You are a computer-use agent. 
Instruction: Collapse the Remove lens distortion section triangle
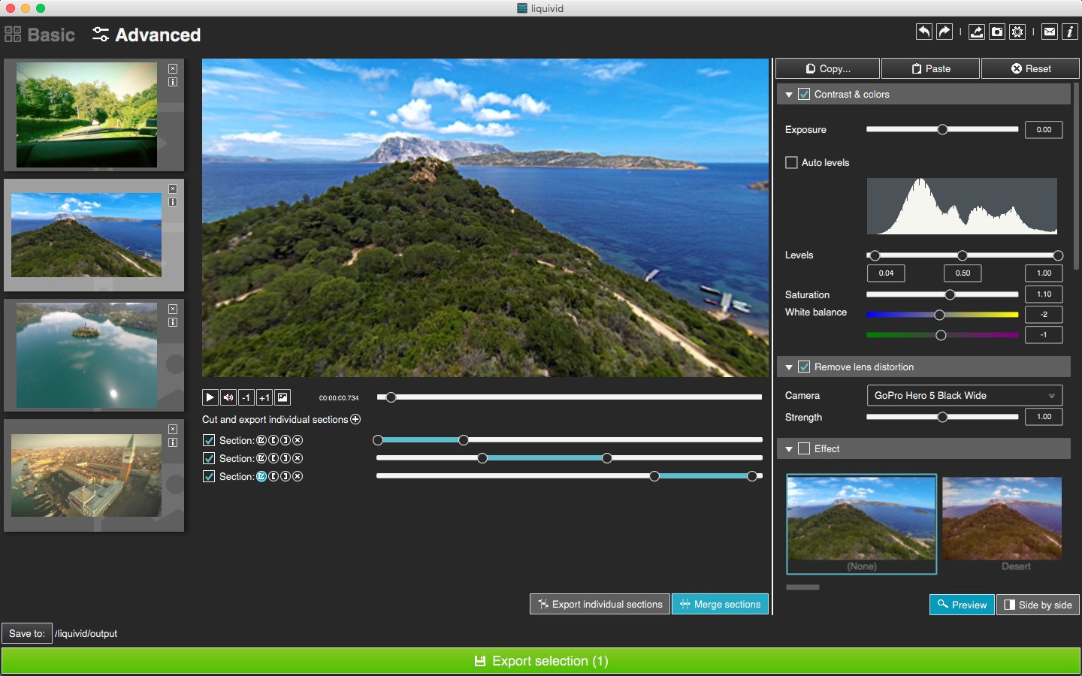[x=789, y=367]
